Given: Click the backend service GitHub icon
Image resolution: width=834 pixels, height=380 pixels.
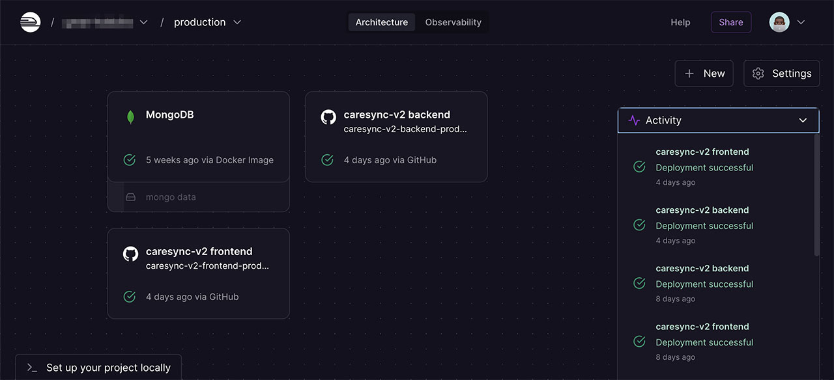Looking at the screenshot, I should pyautogui.click(x=328, y=117).
